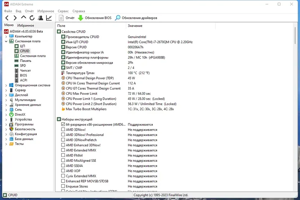Screen dimensions: 300x200
Task: Toggle the 64-разрядное x86-расширение checkbox
Action: (63, 124)
